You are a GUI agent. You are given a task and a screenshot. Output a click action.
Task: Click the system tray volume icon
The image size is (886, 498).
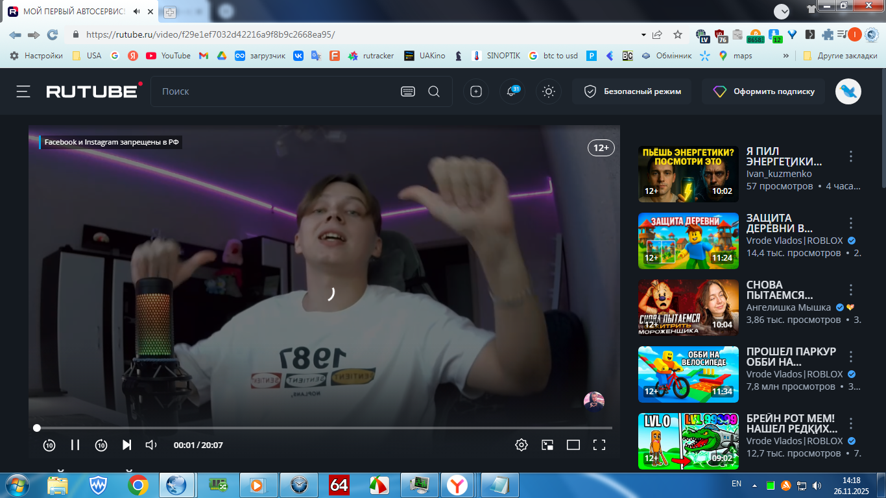(817, 485)
